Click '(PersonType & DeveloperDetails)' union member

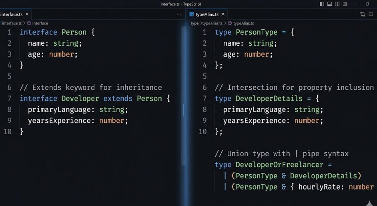pos(296,176)
